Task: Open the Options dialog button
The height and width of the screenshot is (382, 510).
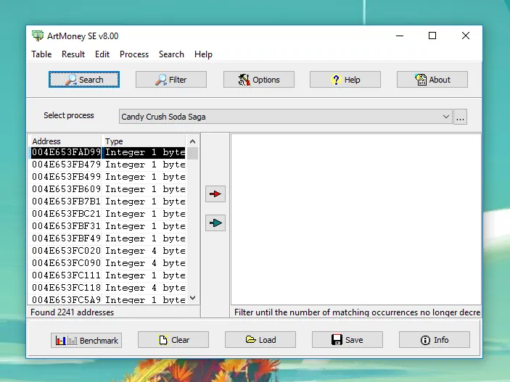Action: tap(259, 80)
